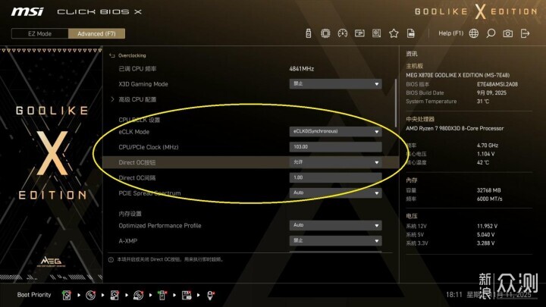The height and width of the screenshot is (307, 546).
Task: Select the hard disk boot priority icon
Action: (67, 295)
